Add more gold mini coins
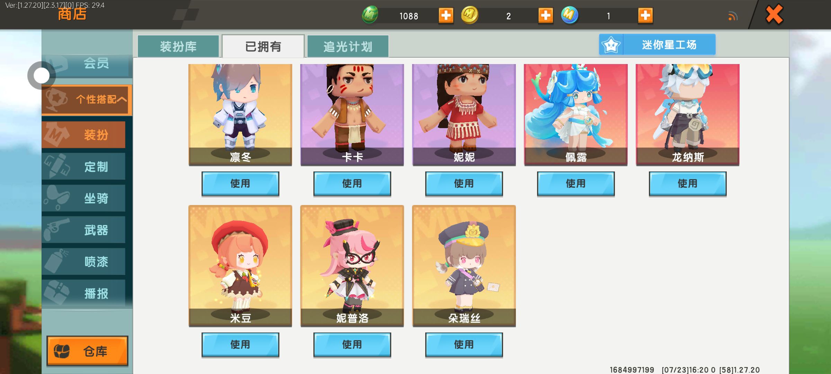This screenshot has width=831, height=374. (545, 16)
